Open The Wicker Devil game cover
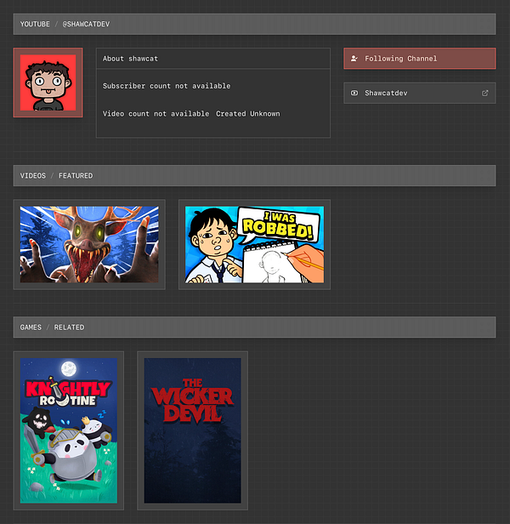The image size is (510, 524). (192, 430)
